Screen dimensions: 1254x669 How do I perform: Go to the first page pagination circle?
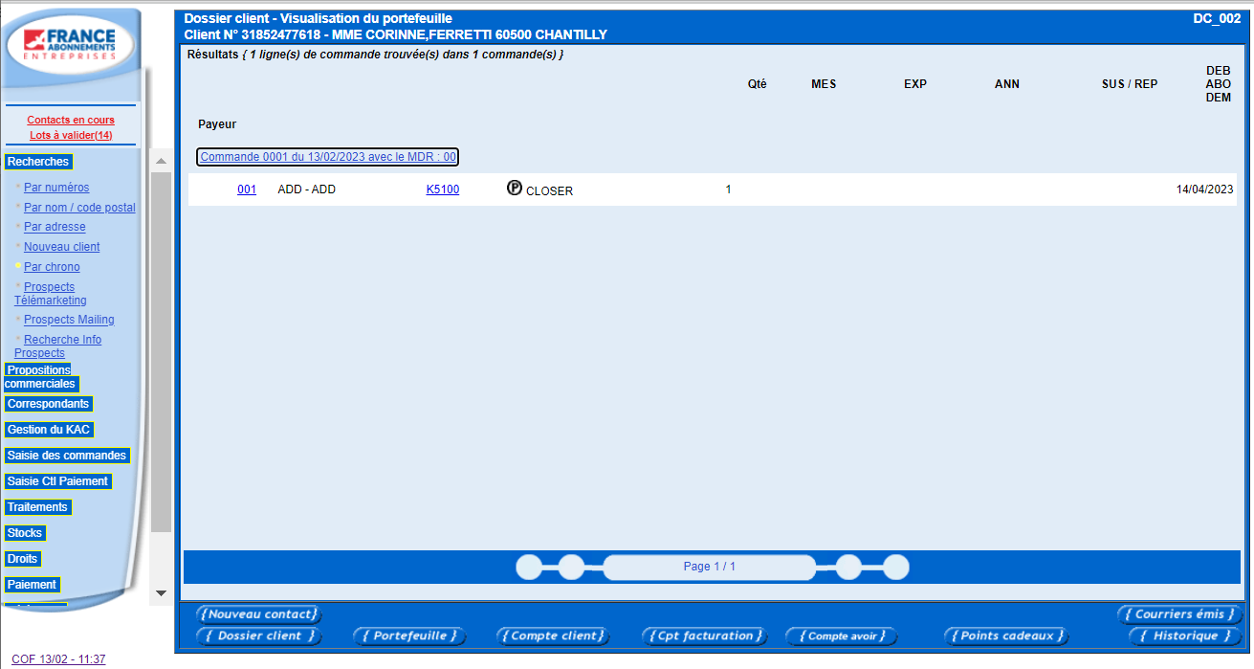(x=529, y=567)
